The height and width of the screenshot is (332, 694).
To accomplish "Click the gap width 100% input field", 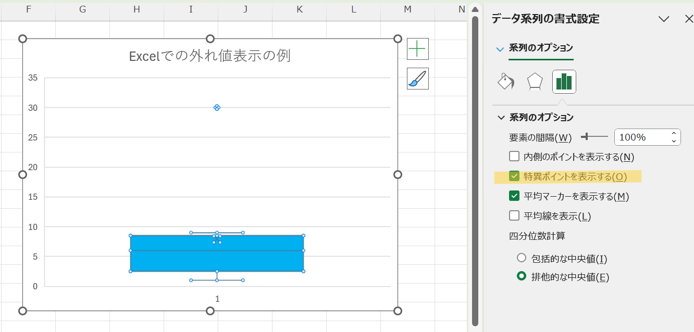I will coord(640,137).
